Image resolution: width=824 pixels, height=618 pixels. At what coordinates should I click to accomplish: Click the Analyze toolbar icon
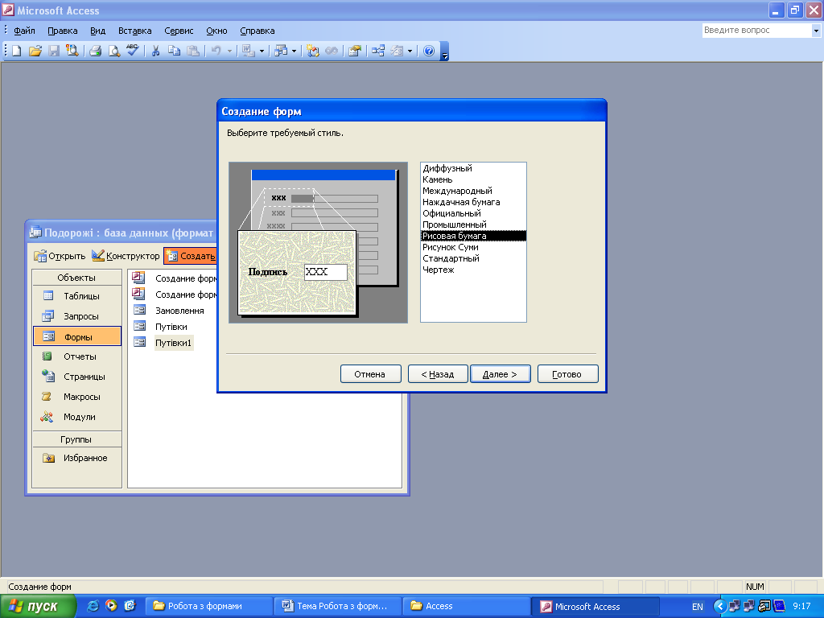pos(281,51)
